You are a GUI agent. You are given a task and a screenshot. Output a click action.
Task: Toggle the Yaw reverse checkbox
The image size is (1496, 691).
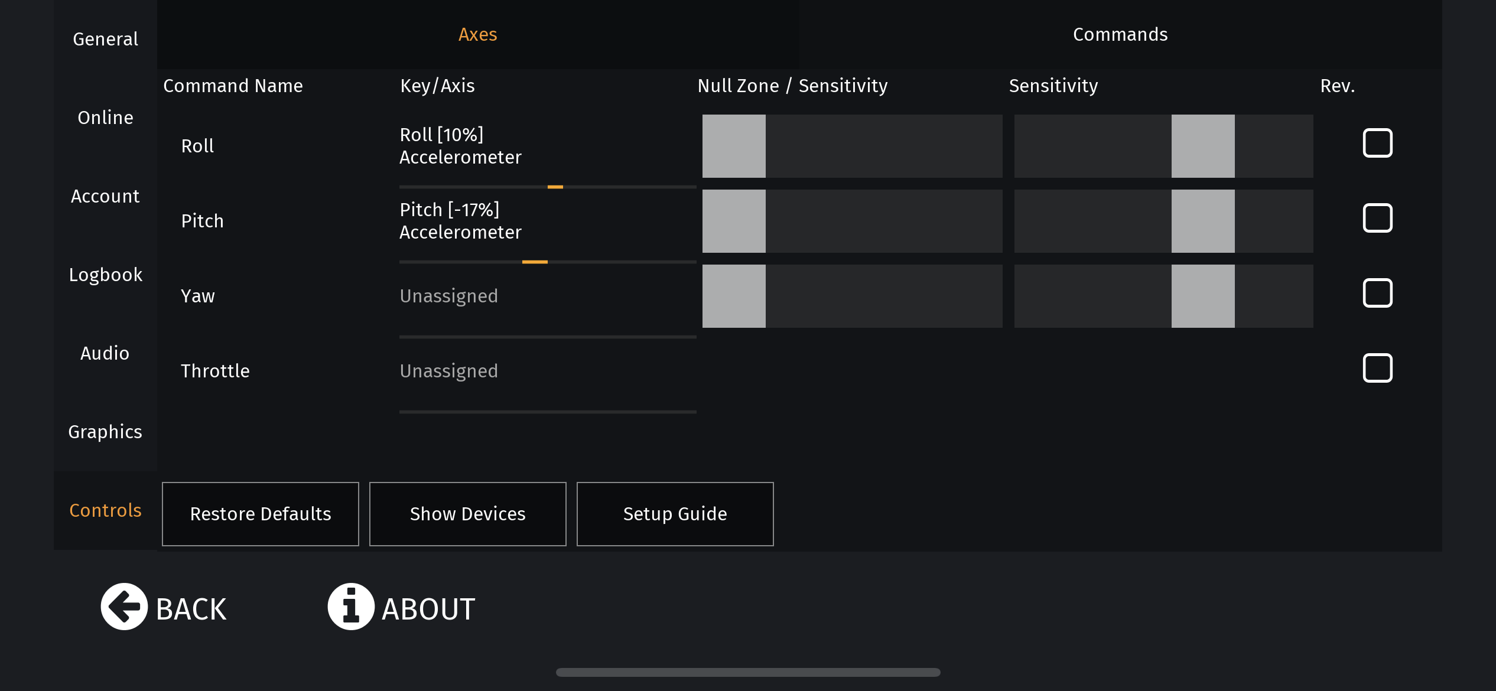tap(1377, 294)
